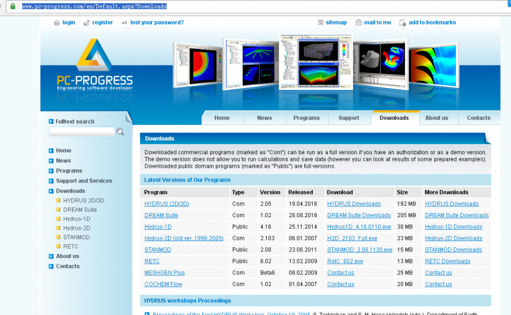Click the blue arrow icon beside sidebar News
Viewport: 511px width, 315px height.
pyautogui.click(x=51, y=160)
